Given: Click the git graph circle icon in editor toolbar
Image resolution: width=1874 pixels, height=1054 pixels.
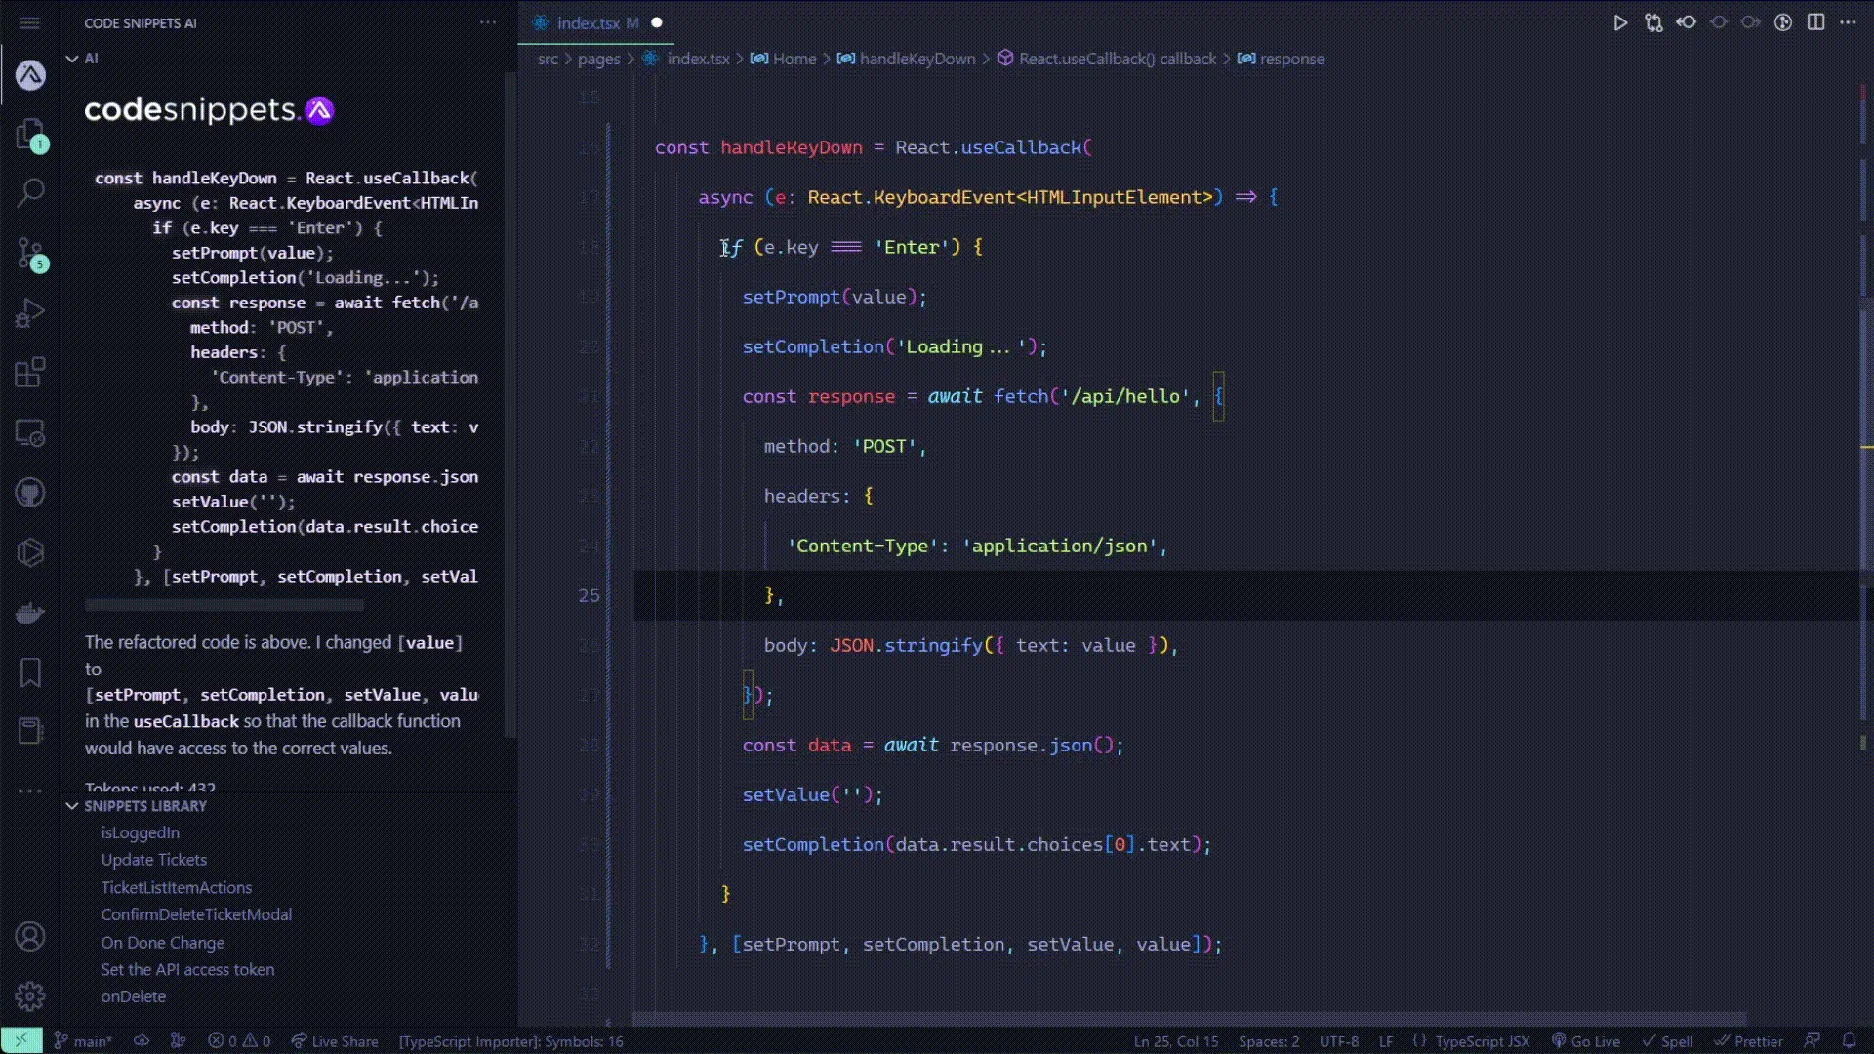Looking at the screenshot, I should tap(1783, 22).
